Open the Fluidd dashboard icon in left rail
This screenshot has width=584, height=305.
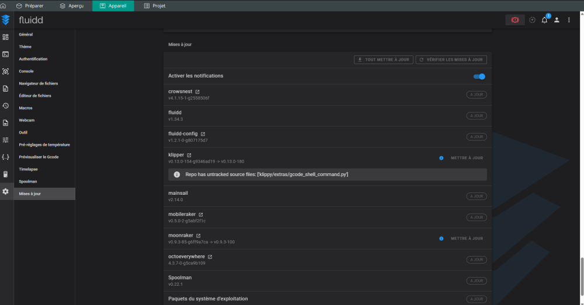pyautogui.click(x=6, y=37)
